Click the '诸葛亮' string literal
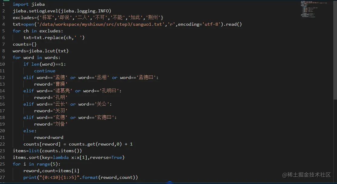The width and height of the screenshot is (337, 184). 62,91
